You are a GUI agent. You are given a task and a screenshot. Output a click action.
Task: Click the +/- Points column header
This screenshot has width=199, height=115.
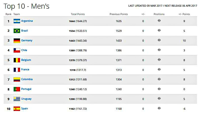tap(184, 14)
